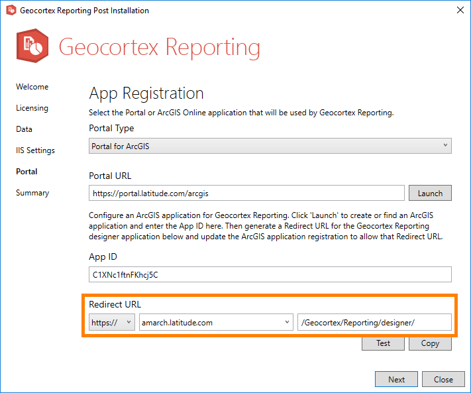Screen dimensions: 471x393
Task: Click the Portal Type label
Action: click(x=111, y=129)
